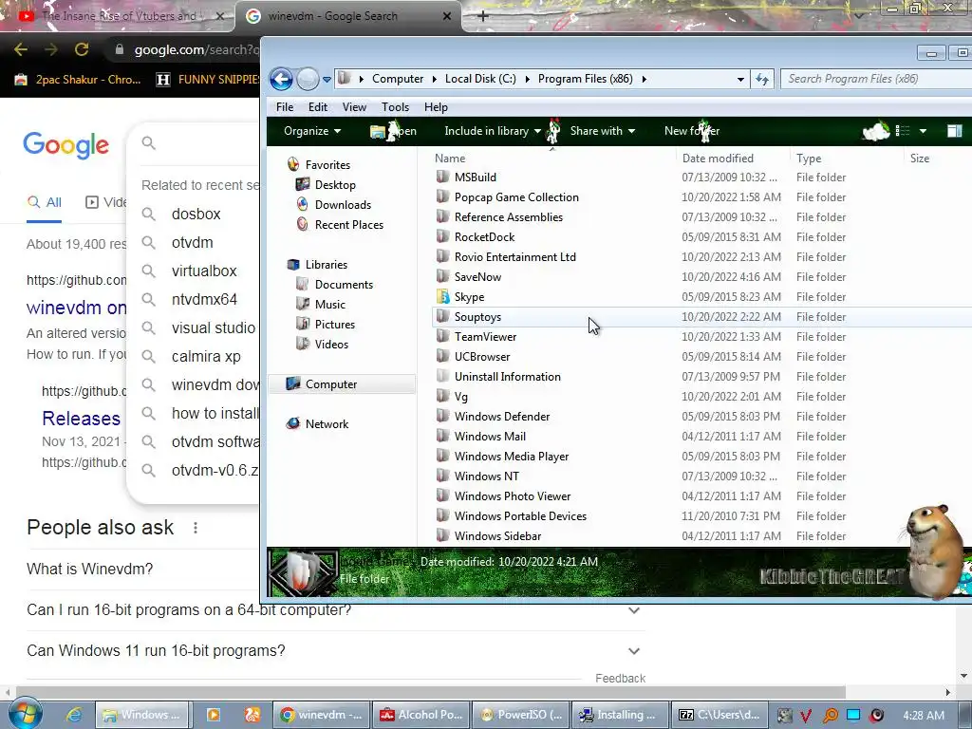Click Open toolbar button

click(394, 131)
